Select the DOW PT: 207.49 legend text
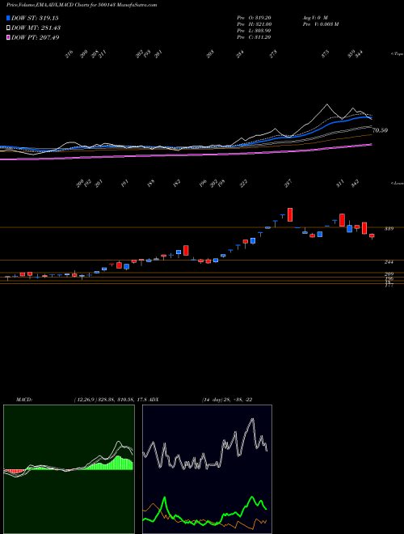Image resolution: width=404 pixels, height=534 pixels. (x=36, y=38)
